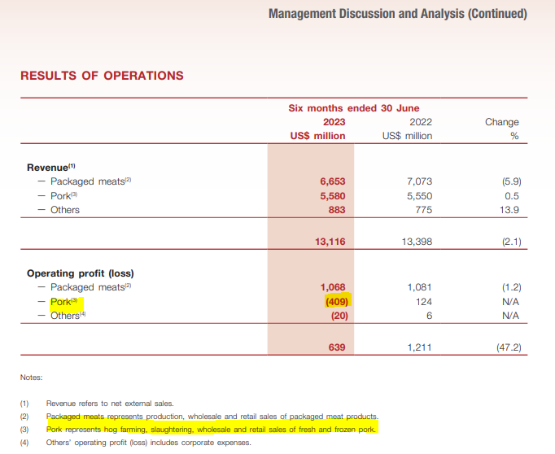555x454 pixels.
Task: Click the Management Discussion and Analysis page header
Action: coord(397,14)
